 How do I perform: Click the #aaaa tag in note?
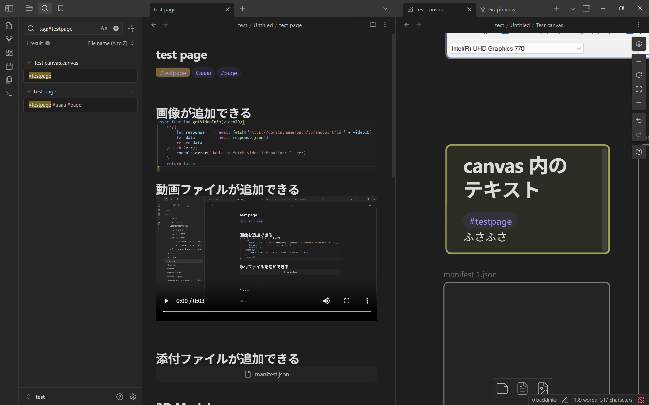[203, 73]
